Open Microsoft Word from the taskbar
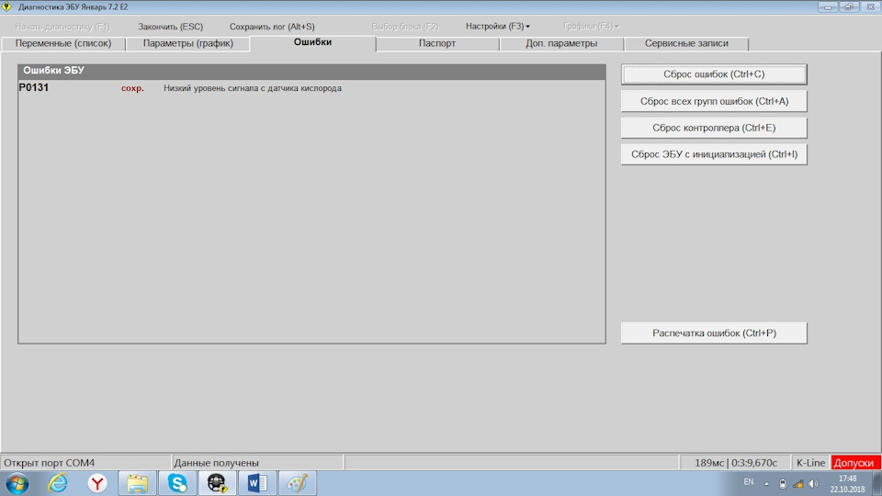882x496 pixels. tap(257, 483)
